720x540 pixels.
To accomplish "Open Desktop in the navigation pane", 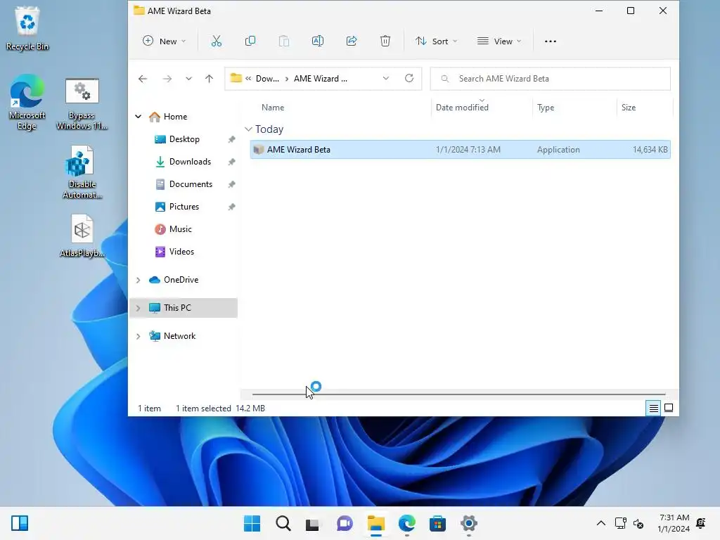I will pos(184,139).
